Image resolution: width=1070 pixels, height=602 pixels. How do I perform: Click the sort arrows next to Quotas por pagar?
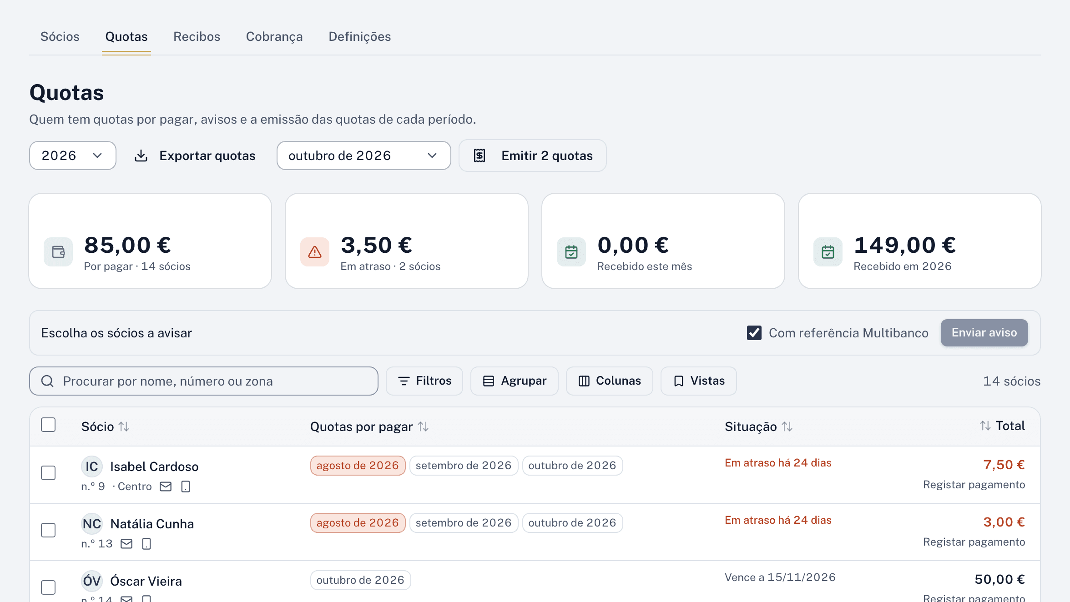coord(423,426)
